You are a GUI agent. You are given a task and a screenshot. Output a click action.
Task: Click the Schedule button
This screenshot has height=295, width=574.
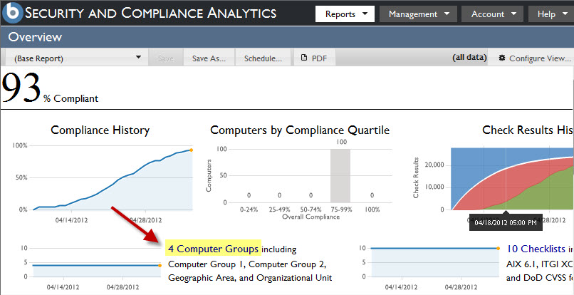click(263, 58)
